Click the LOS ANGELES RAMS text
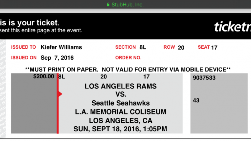The width and height of the screenshot is (251, 141). click(121, 86)
